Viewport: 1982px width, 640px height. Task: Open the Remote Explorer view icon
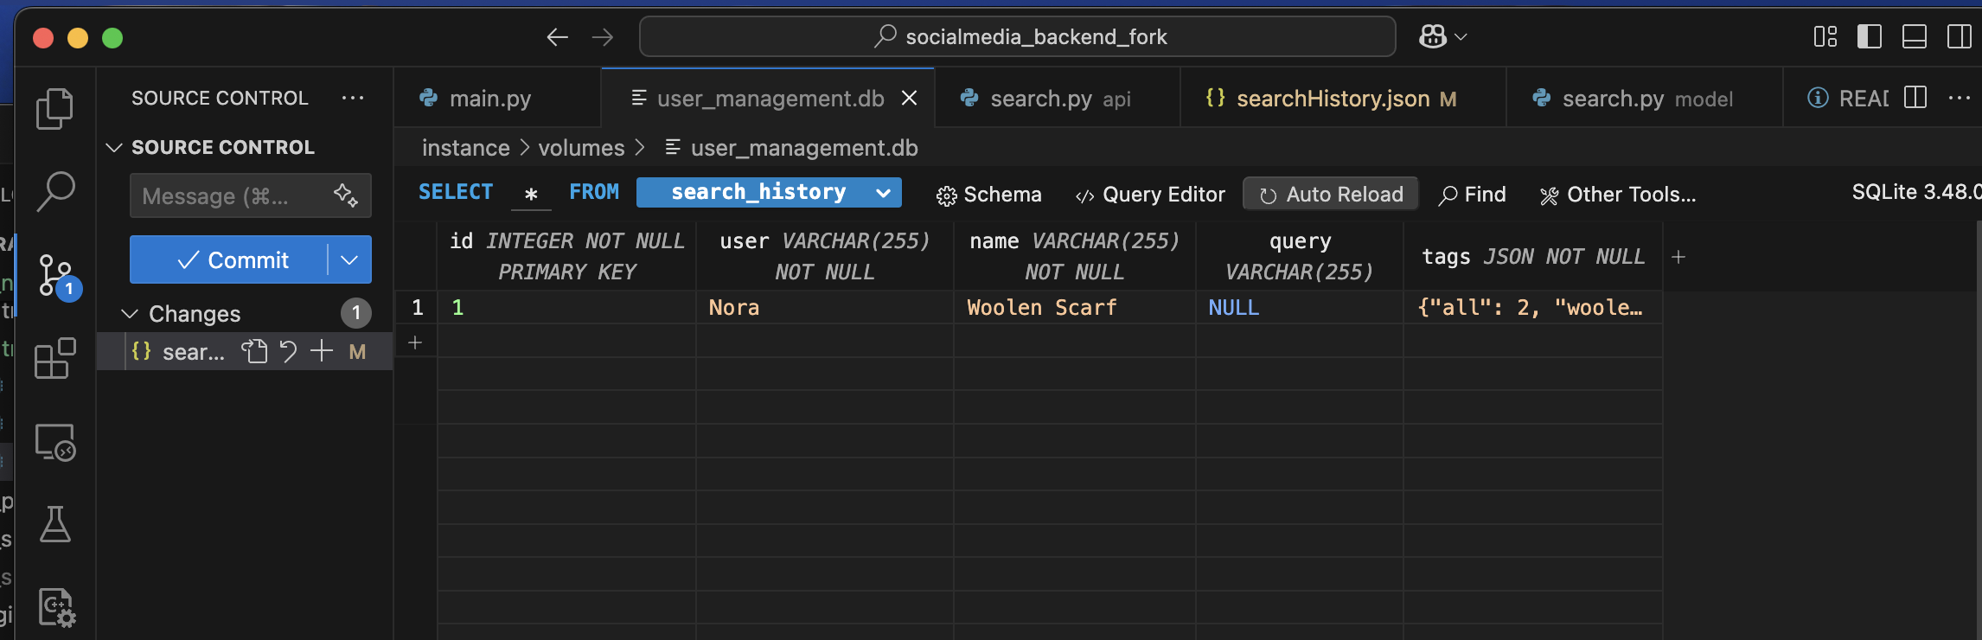point(54,442)
